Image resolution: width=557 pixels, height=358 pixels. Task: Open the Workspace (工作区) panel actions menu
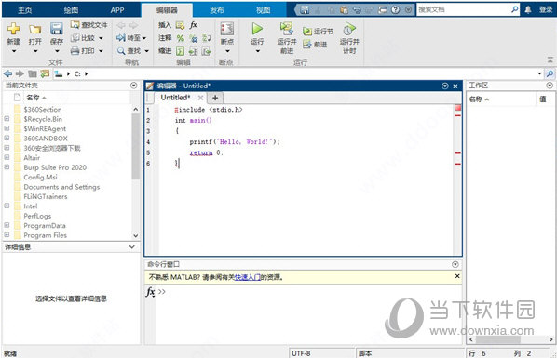point(550,86)
